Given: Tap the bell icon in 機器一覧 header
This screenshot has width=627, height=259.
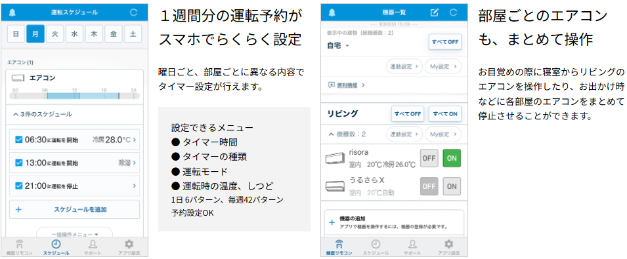Looking at the screenshot, I should click(x=332, y=12).
